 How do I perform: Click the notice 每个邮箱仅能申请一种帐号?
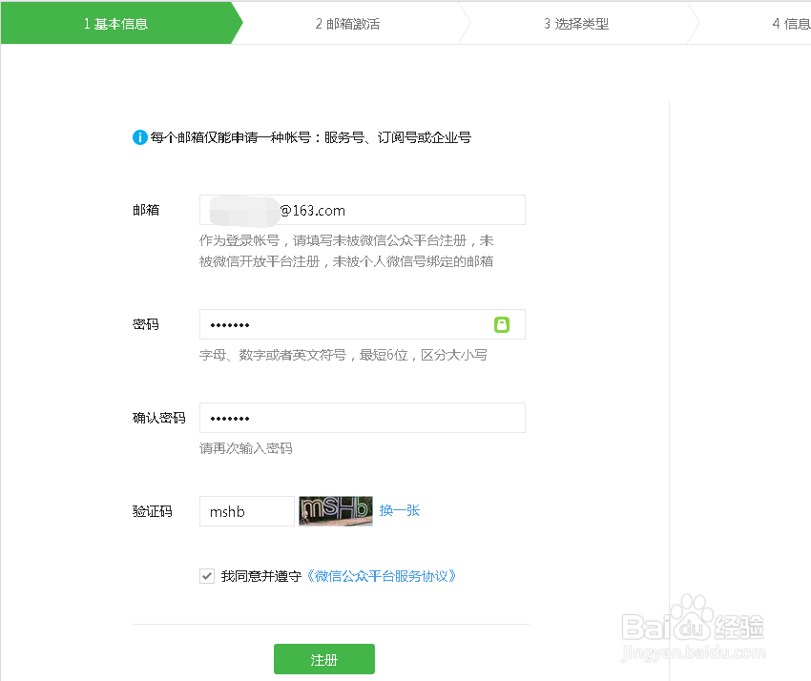tap(310, 137)
